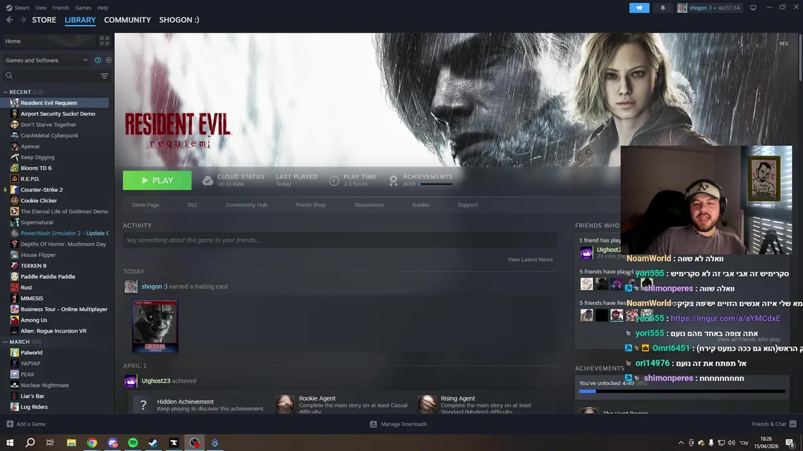Switch library to collections grid view
Viewport: 803px width, 451px height.
click(x=104, y=41)
